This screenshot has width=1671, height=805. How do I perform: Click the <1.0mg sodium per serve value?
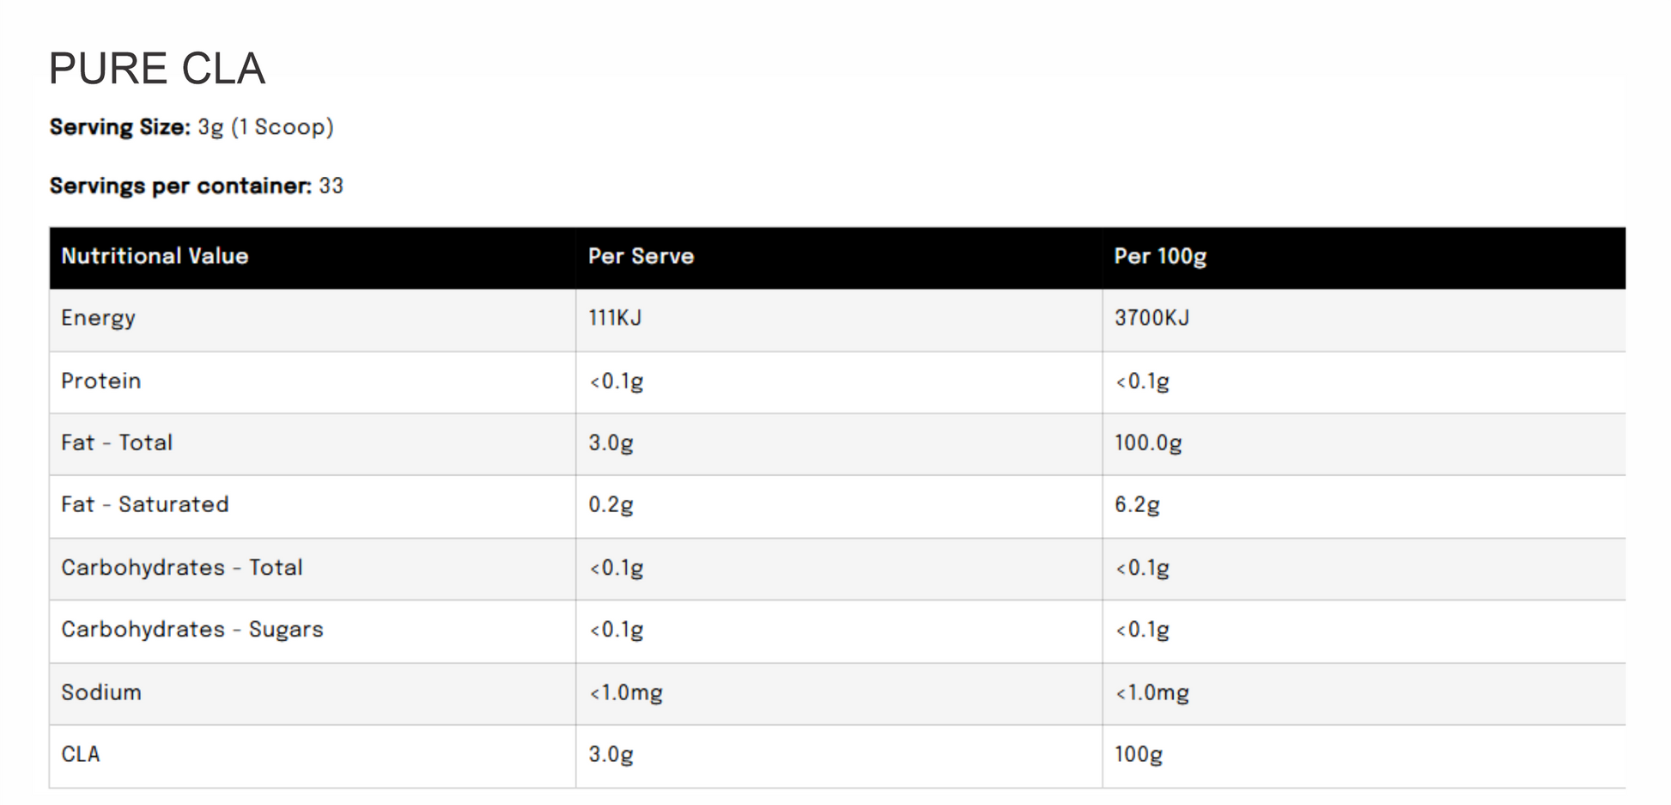click(626, 692)
